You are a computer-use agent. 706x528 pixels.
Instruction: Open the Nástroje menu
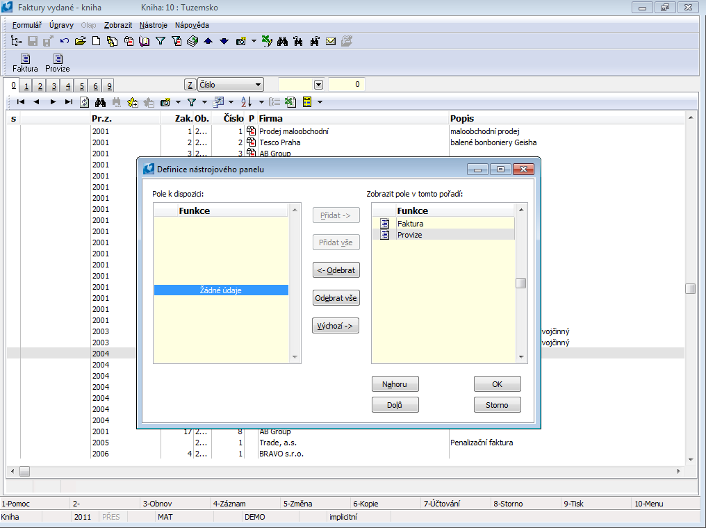(153, 25)
